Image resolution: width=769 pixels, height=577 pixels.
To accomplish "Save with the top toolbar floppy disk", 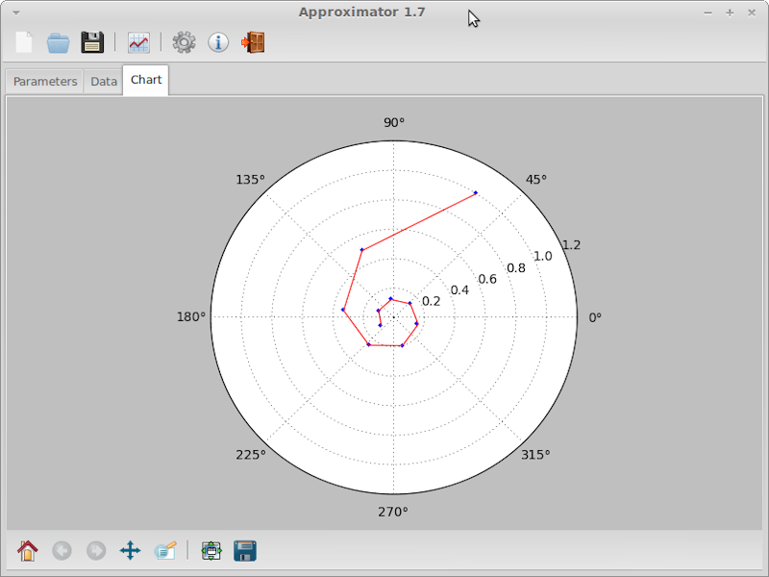I will [x=91, y=42].
